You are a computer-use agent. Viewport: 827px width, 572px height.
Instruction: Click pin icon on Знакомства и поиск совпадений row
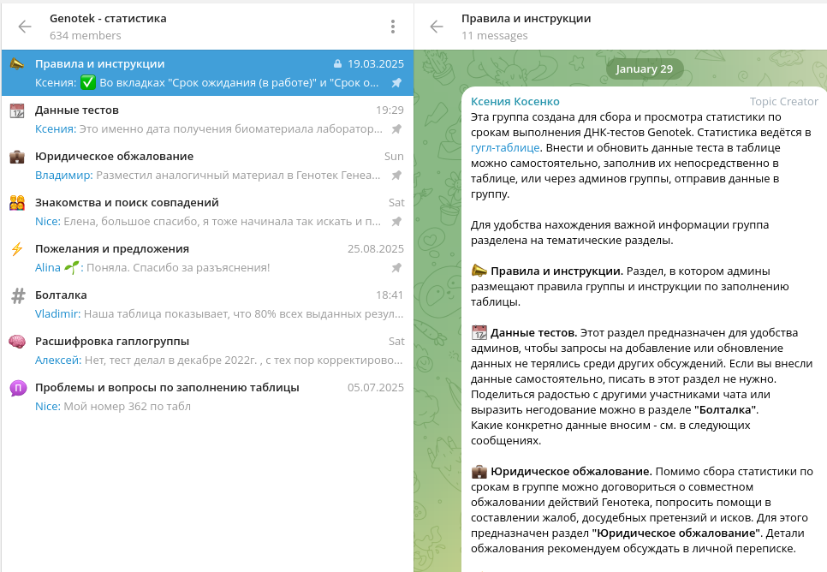(x=396, y=222)
